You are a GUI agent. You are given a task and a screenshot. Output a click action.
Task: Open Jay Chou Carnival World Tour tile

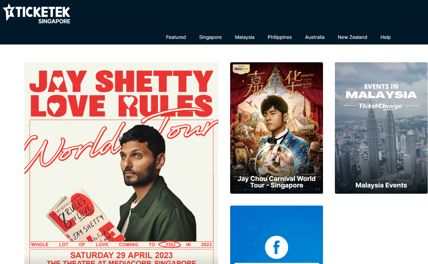tap(276, 128)
